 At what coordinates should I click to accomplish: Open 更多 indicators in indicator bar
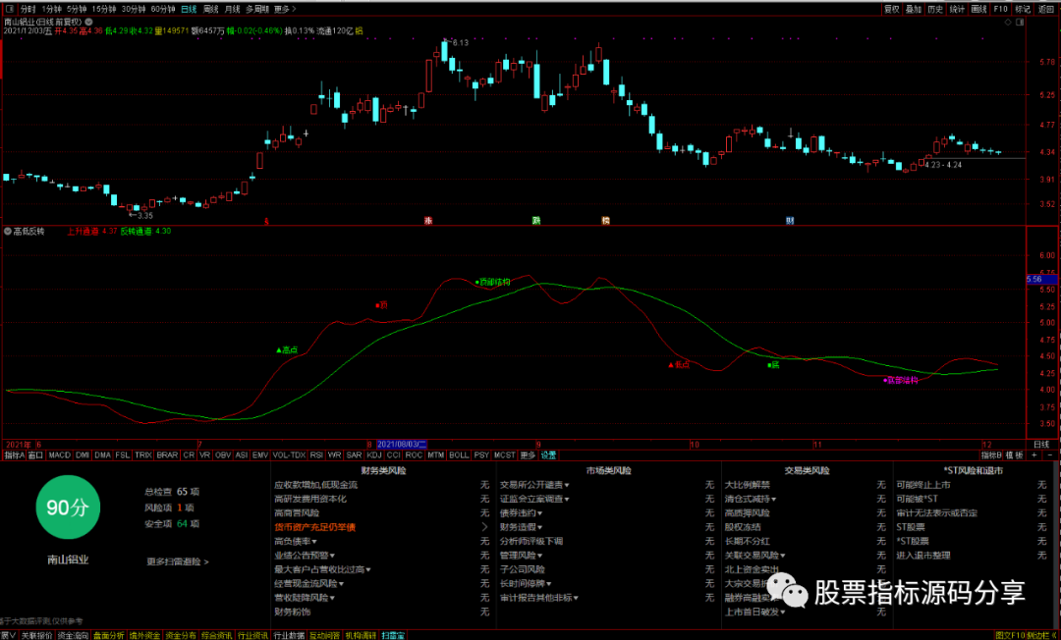pyautogui.click(x=528, y=455)
